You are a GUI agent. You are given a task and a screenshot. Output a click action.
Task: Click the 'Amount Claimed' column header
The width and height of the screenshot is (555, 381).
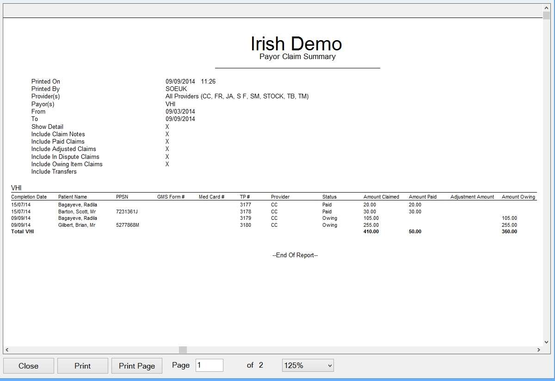[381, 197]
